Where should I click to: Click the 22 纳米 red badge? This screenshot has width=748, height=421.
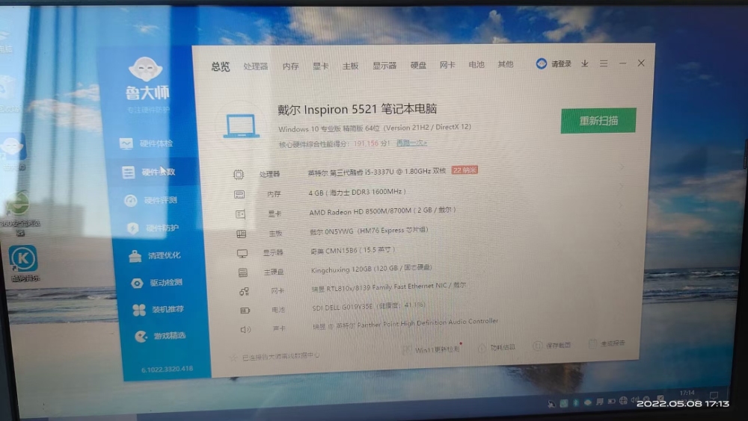coord(465,170)
